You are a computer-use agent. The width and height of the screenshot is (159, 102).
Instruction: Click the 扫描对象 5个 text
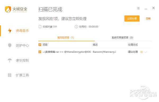(50, 27)
